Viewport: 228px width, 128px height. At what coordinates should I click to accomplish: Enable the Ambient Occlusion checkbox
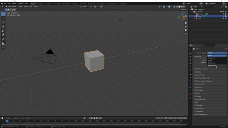(x=196, y=69)
